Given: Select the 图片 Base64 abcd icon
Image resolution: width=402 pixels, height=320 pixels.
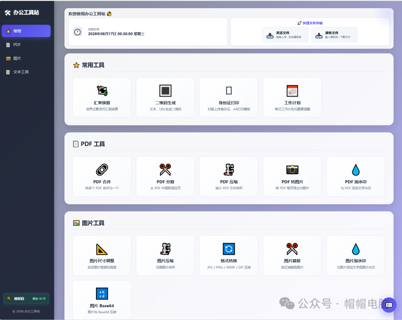Looking at the screenshot, I should point(102,294).
